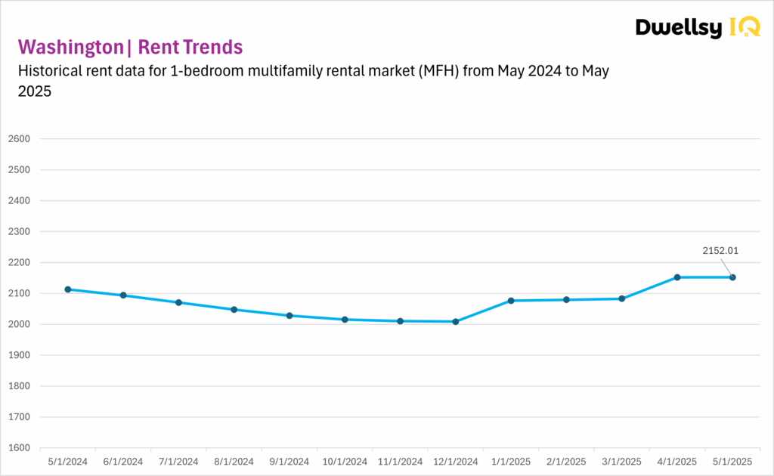This screenshot has width=774, height=476.
Task: Select the 7/1/2024 data point
Action: pos(178,302)
